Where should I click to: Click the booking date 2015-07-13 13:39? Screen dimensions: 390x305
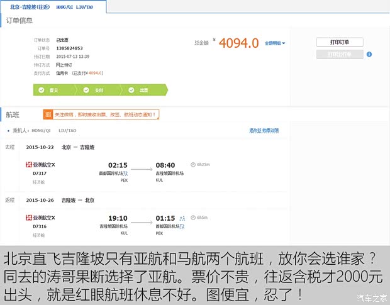click(72, 57)
